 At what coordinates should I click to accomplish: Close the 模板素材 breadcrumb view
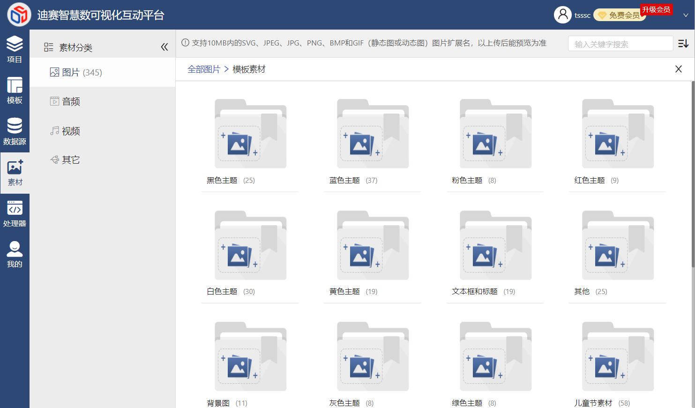point(678,69)
